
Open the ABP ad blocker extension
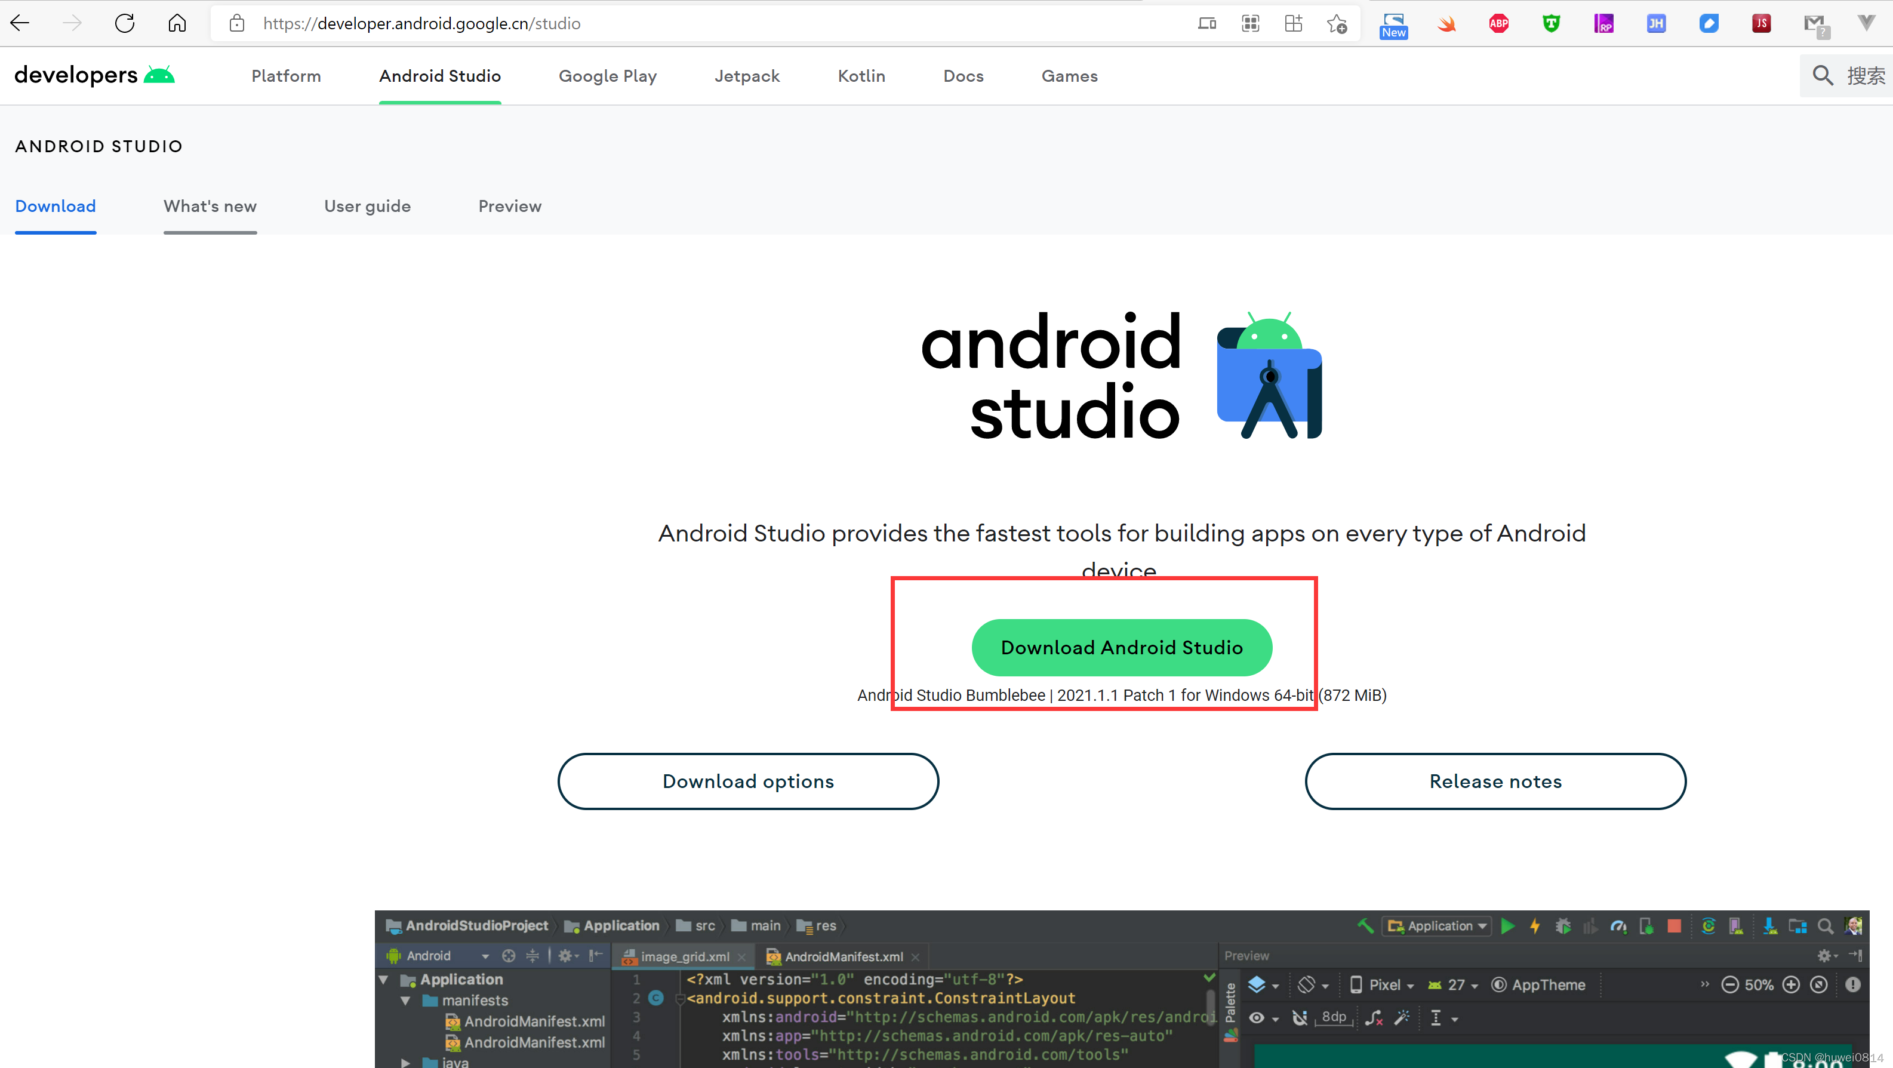[x=1498, y=23]
